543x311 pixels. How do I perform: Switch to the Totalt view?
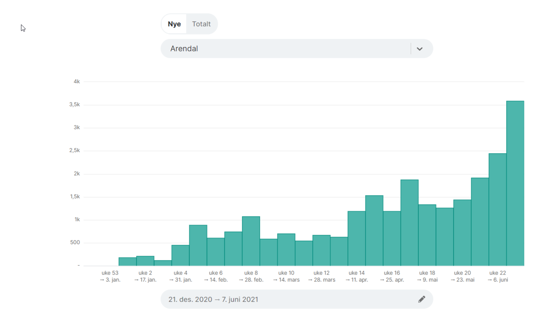201,24
